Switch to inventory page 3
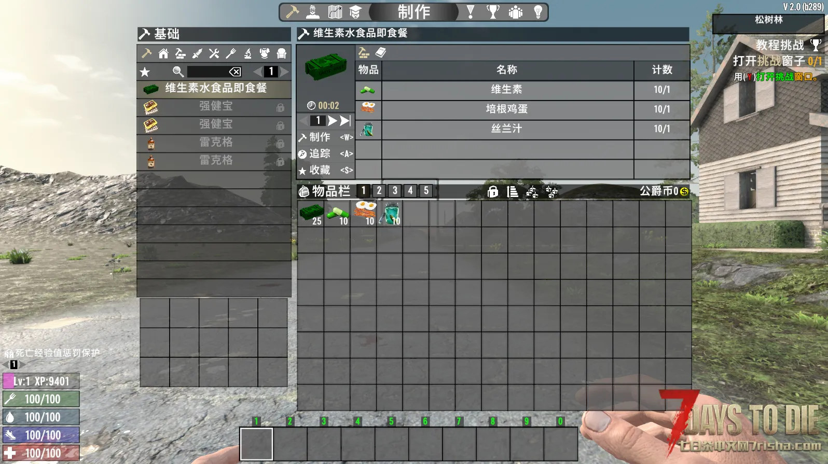Viewport: 828px width, 464px height. 395,191
